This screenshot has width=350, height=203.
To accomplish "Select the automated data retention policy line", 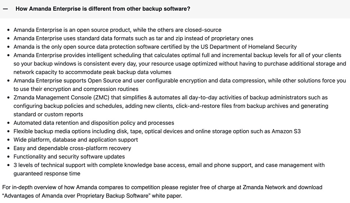I will pos(94,123).
